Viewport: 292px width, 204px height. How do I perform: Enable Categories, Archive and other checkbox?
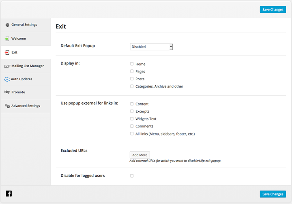(x=132, y=86)
